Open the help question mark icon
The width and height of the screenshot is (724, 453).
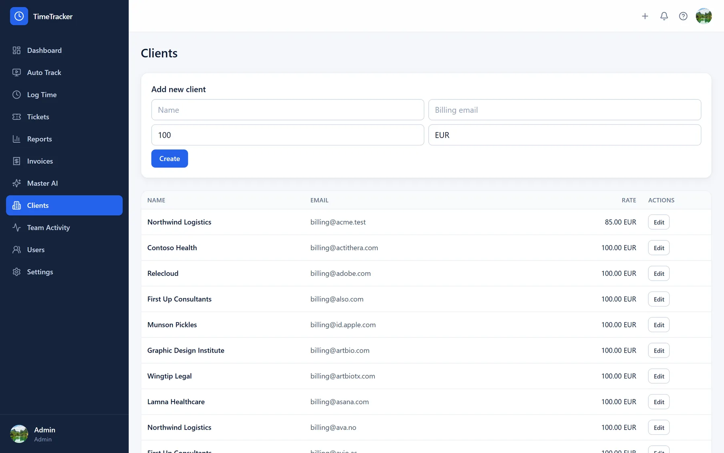pyautogui.click(x=683, y=16)
